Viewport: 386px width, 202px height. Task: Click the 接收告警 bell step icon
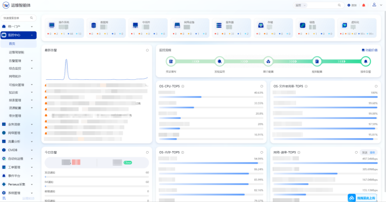[366, 62]
